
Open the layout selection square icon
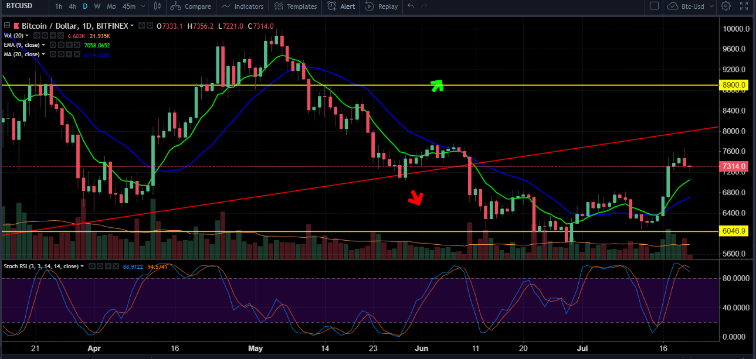[x=654, y=6]
